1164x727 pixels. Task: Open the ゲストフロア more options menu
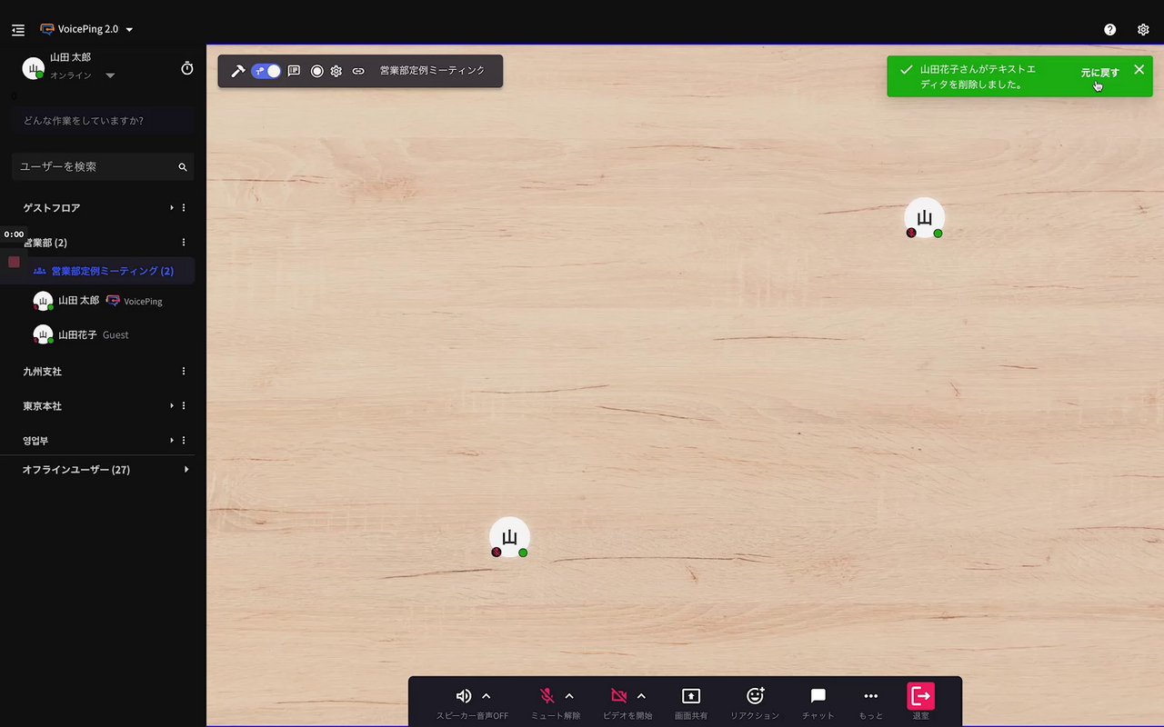click(184, 208)
